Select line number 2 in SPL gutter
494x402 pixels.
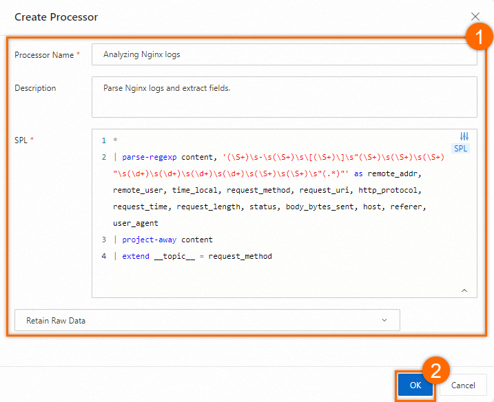coord(104,157)
